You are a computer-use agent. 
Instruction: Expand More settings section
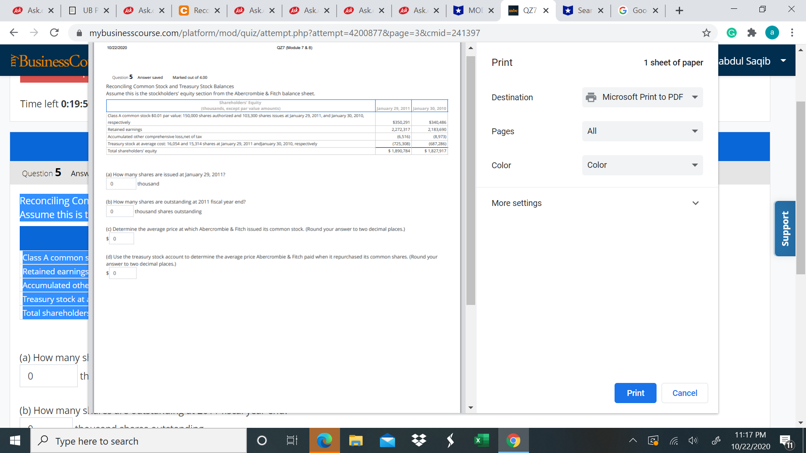point(595,203)
